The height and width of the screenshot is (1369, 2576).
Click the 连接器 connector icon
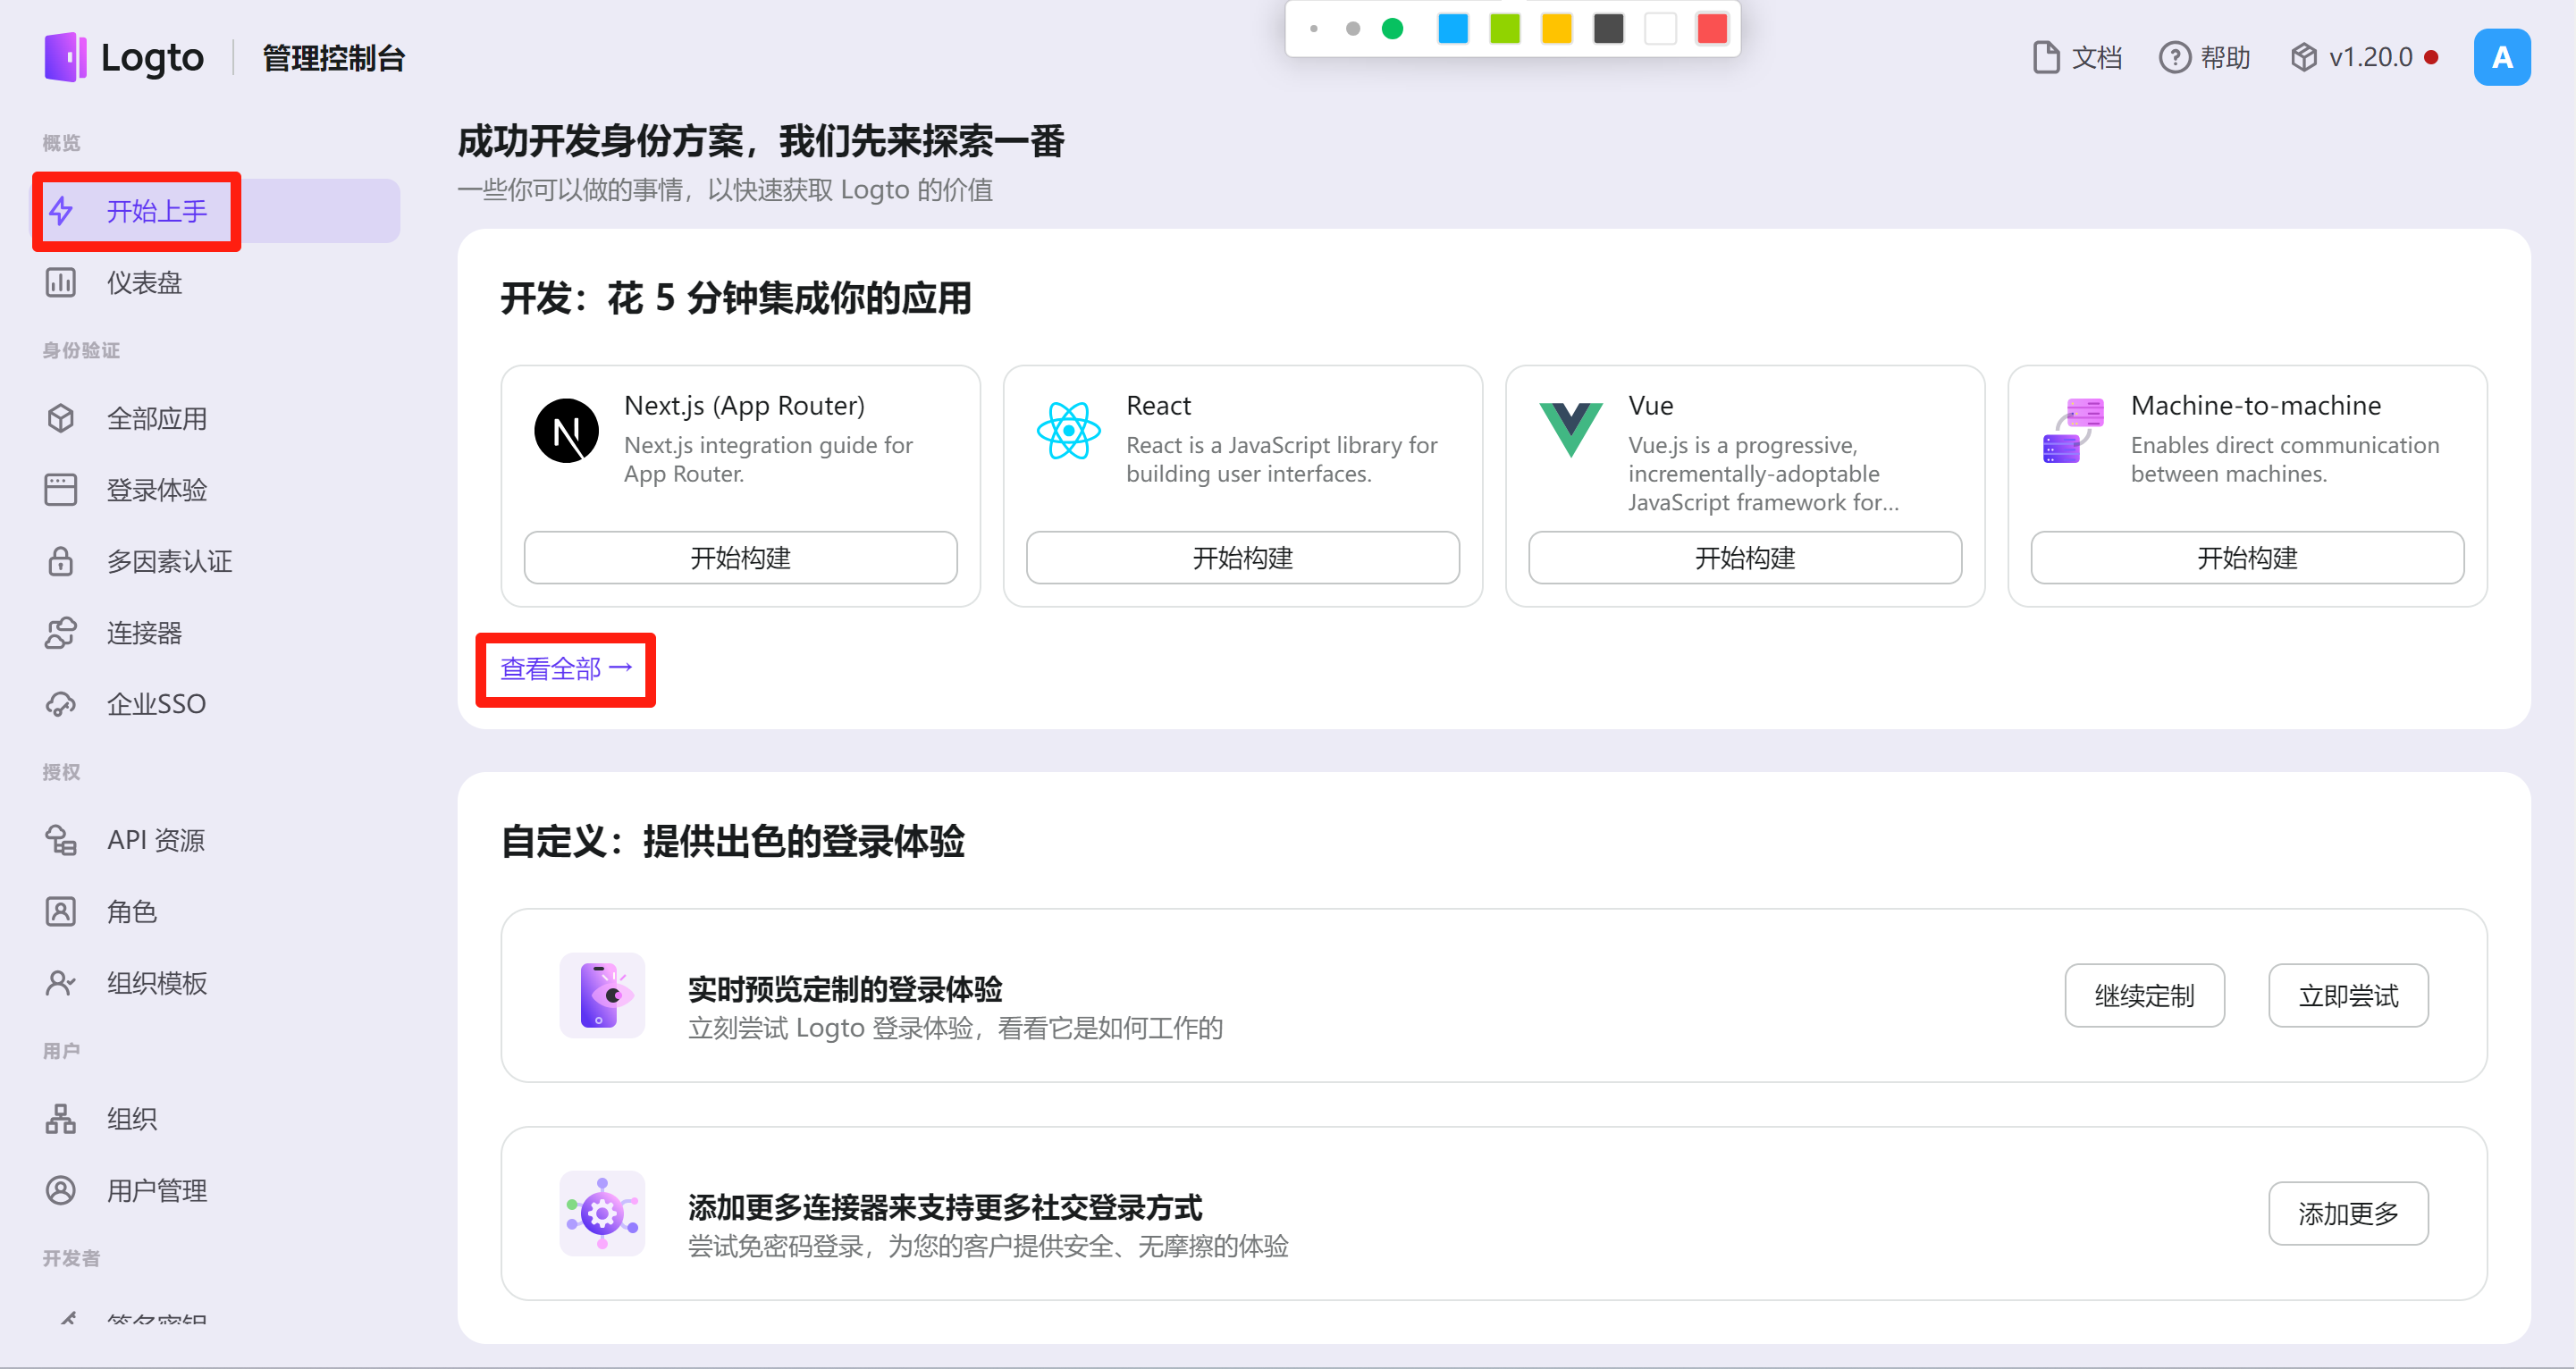pyautogui.click(x=60, y=633)
